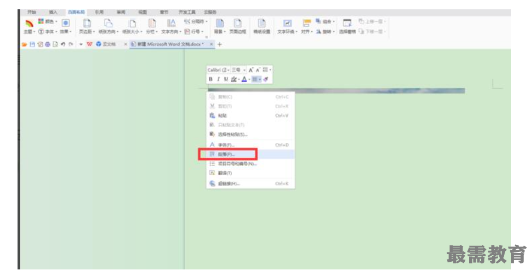Click the 稿纸设置 manuscript paper icon

(261, 23)
